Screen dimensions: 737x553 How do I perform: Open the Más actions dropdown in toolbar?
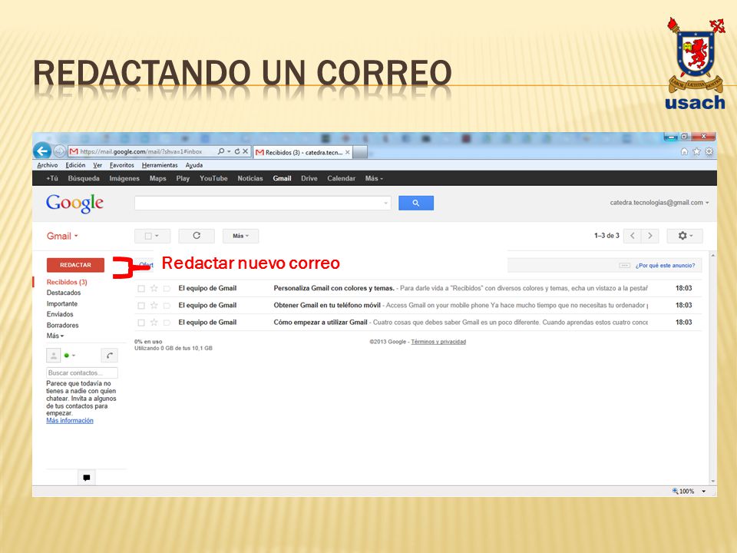240,236
